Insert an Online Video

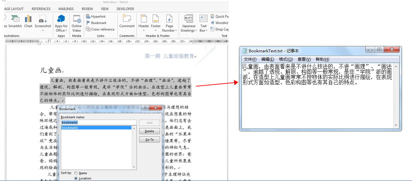click(77, 23)
